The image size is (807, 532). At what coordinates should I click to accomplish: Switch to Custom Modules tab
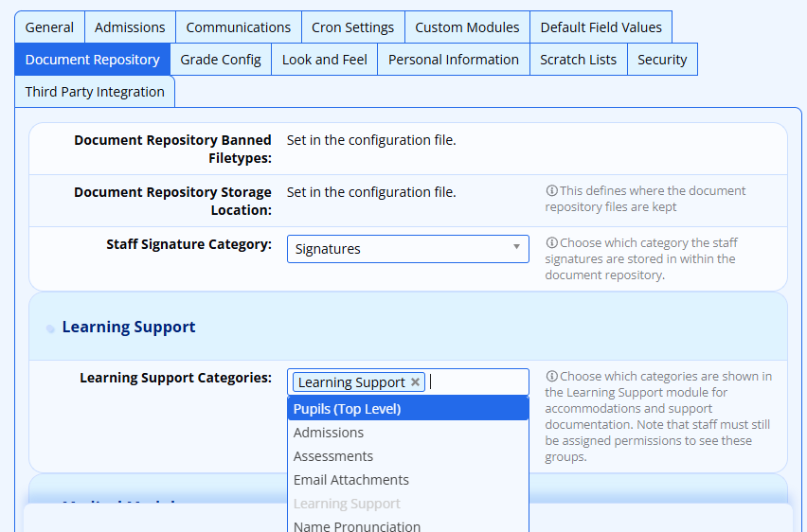(x=467, y=27)
